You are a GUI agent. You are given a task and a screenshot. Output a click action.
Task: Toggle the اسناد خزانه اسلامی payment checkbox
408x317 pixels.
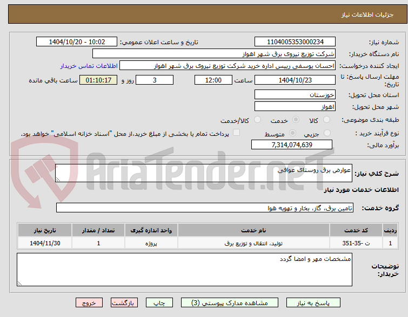point(236,133)
